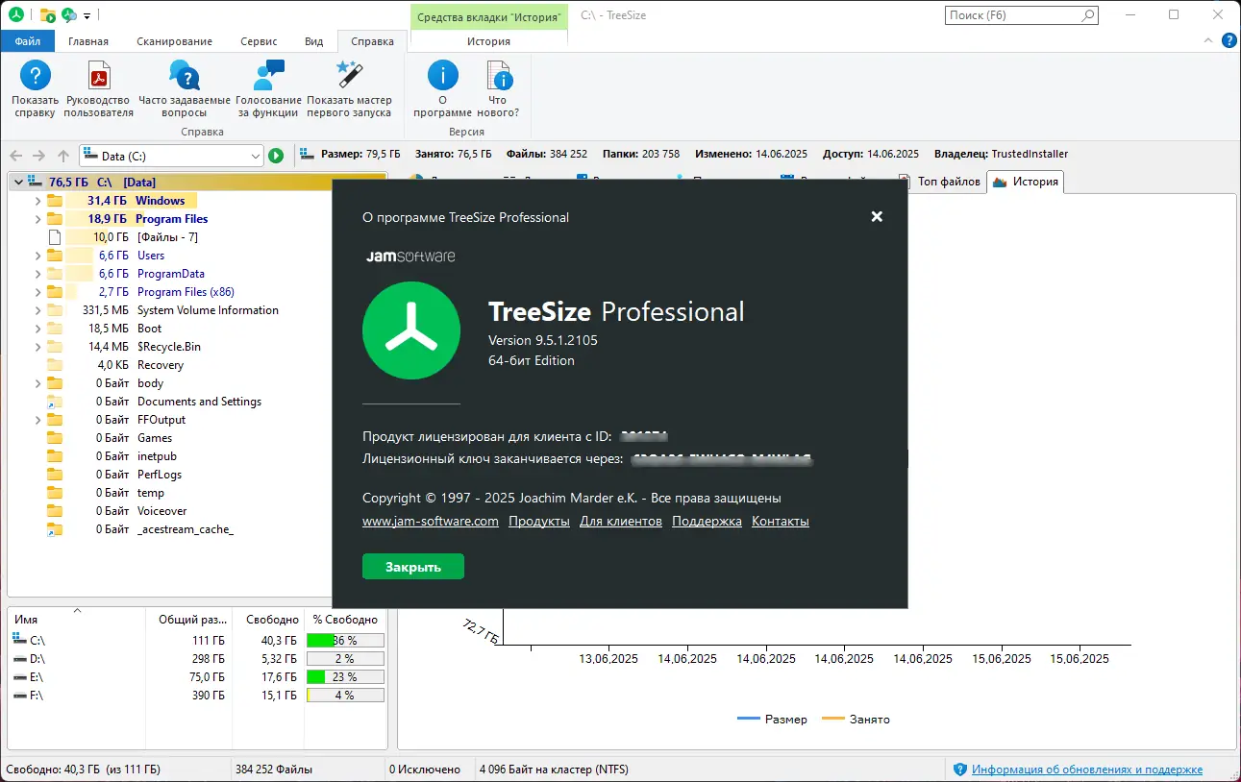1241x782 pixels.
Task: Launch Показать мастер первого запуска wizard
Action: pyautogui.click(x=349, y=75)
